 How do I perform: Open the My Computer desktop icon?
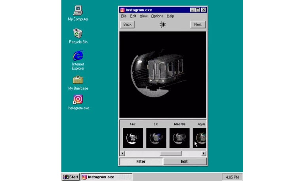pos(78,13)
